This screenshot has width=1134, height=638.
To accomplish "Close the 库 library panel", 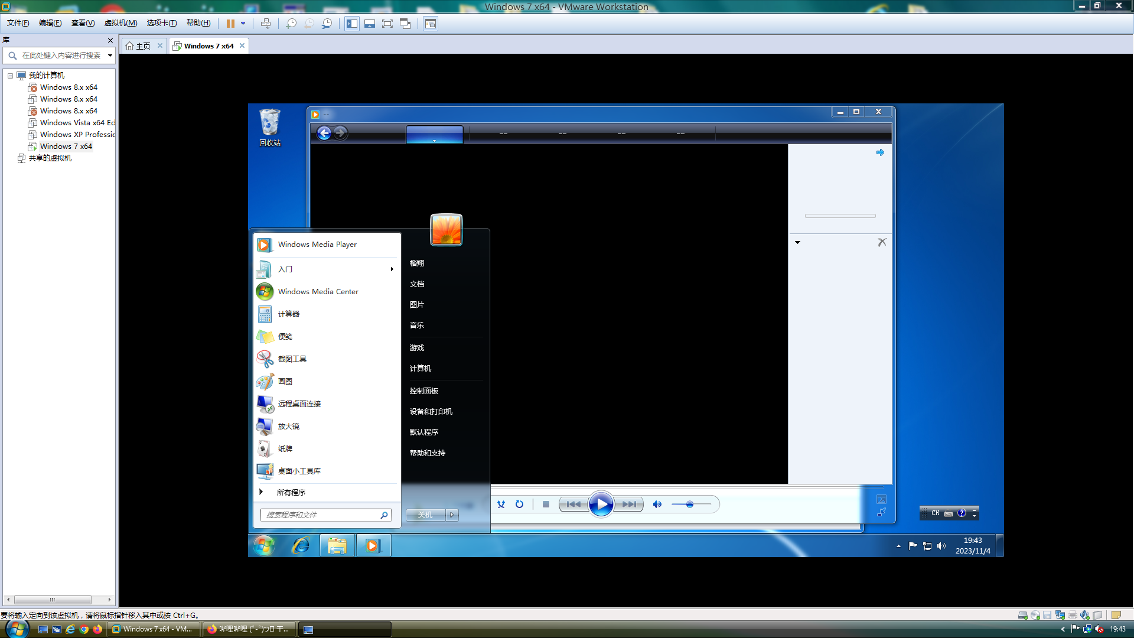I will click(x=110, y=40).
